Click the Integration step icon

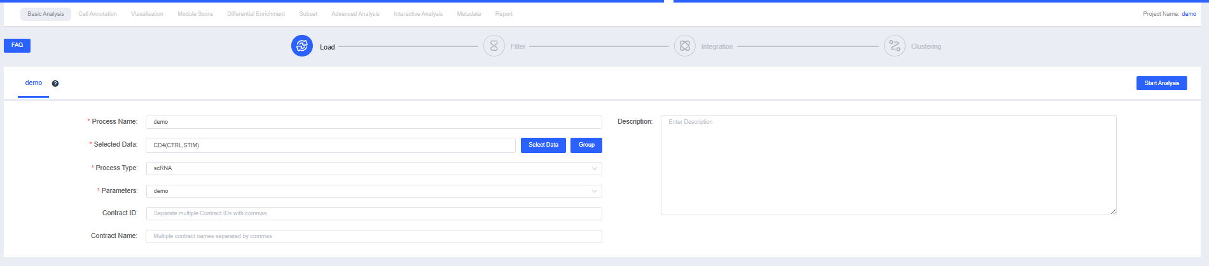click(684, 46)
